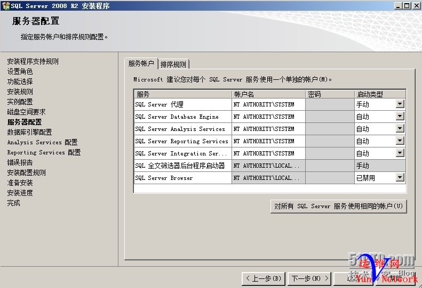Click 安装配置规则 step in sidebar
This screenshot has width=422, height=288.
26,172
